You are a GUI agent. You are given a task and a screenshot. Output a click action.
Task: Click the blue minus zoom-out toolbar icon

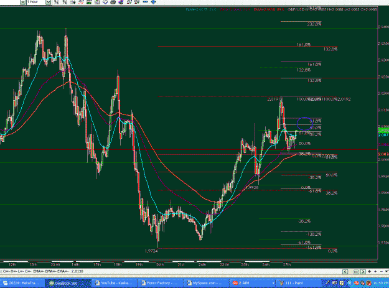pyautogui.click(x=145, y=2)
